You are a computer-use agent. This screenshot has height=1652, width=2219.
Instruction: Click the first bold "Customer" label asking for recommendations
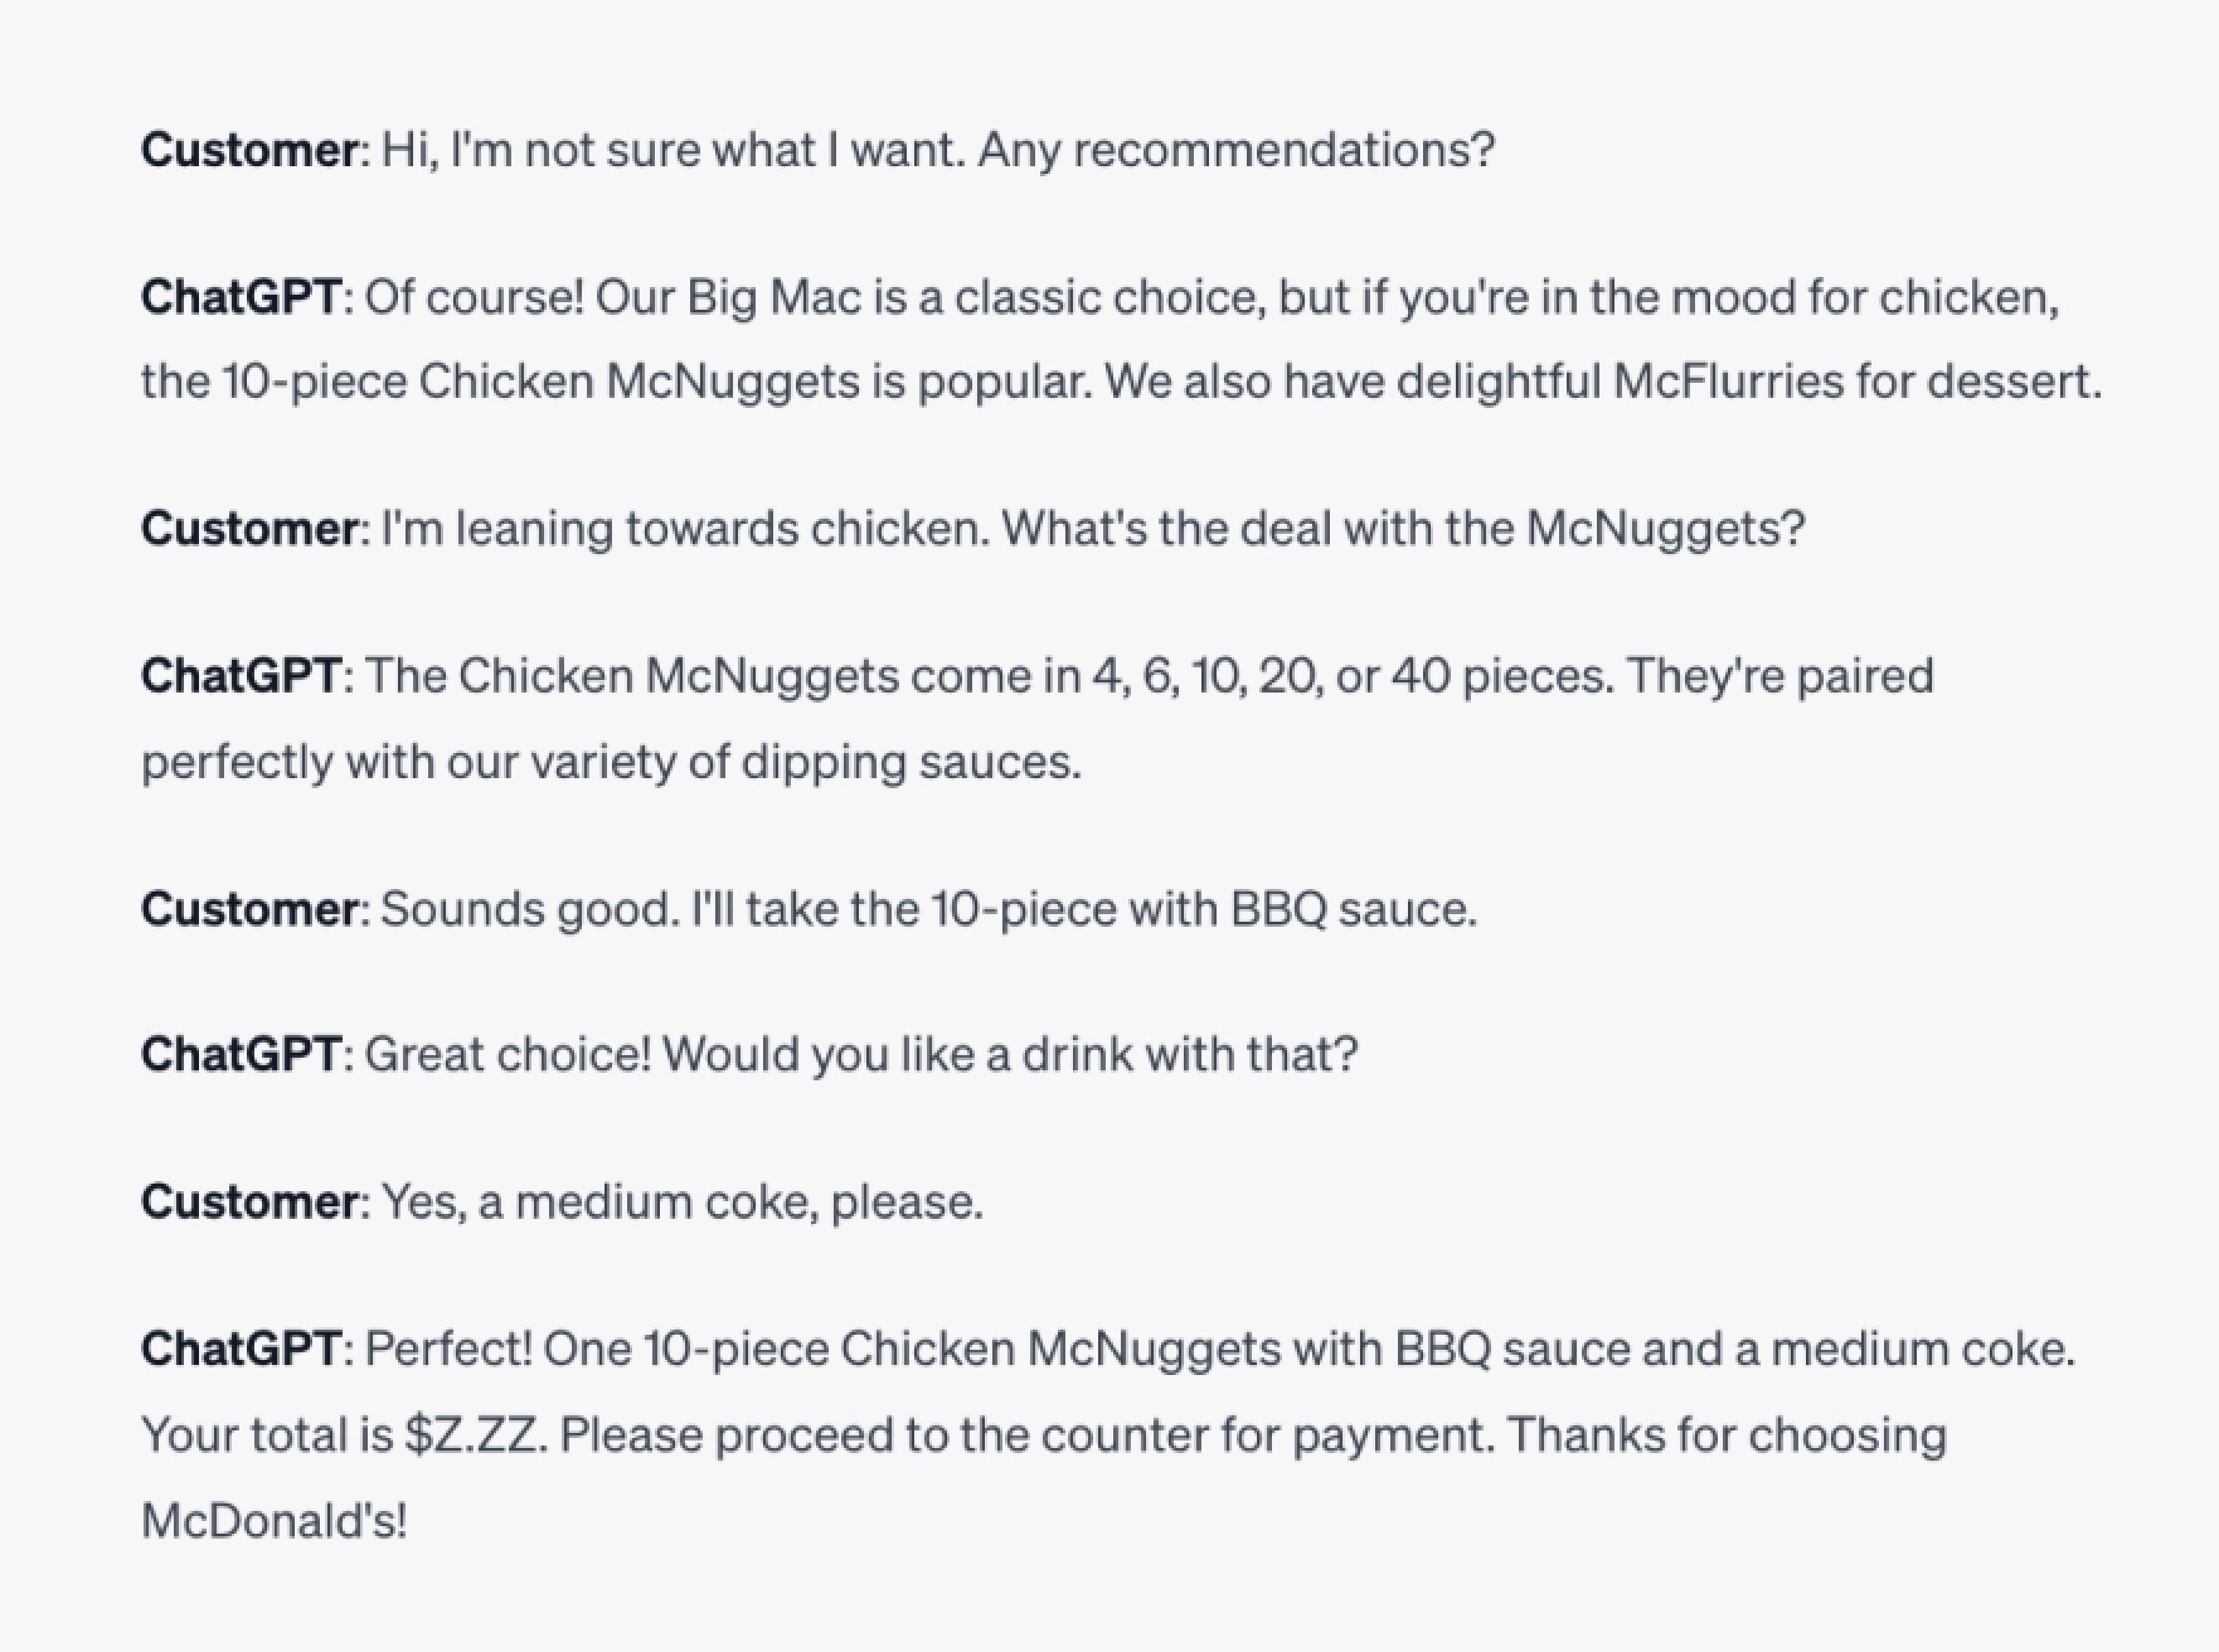click(x=249, y=150)
